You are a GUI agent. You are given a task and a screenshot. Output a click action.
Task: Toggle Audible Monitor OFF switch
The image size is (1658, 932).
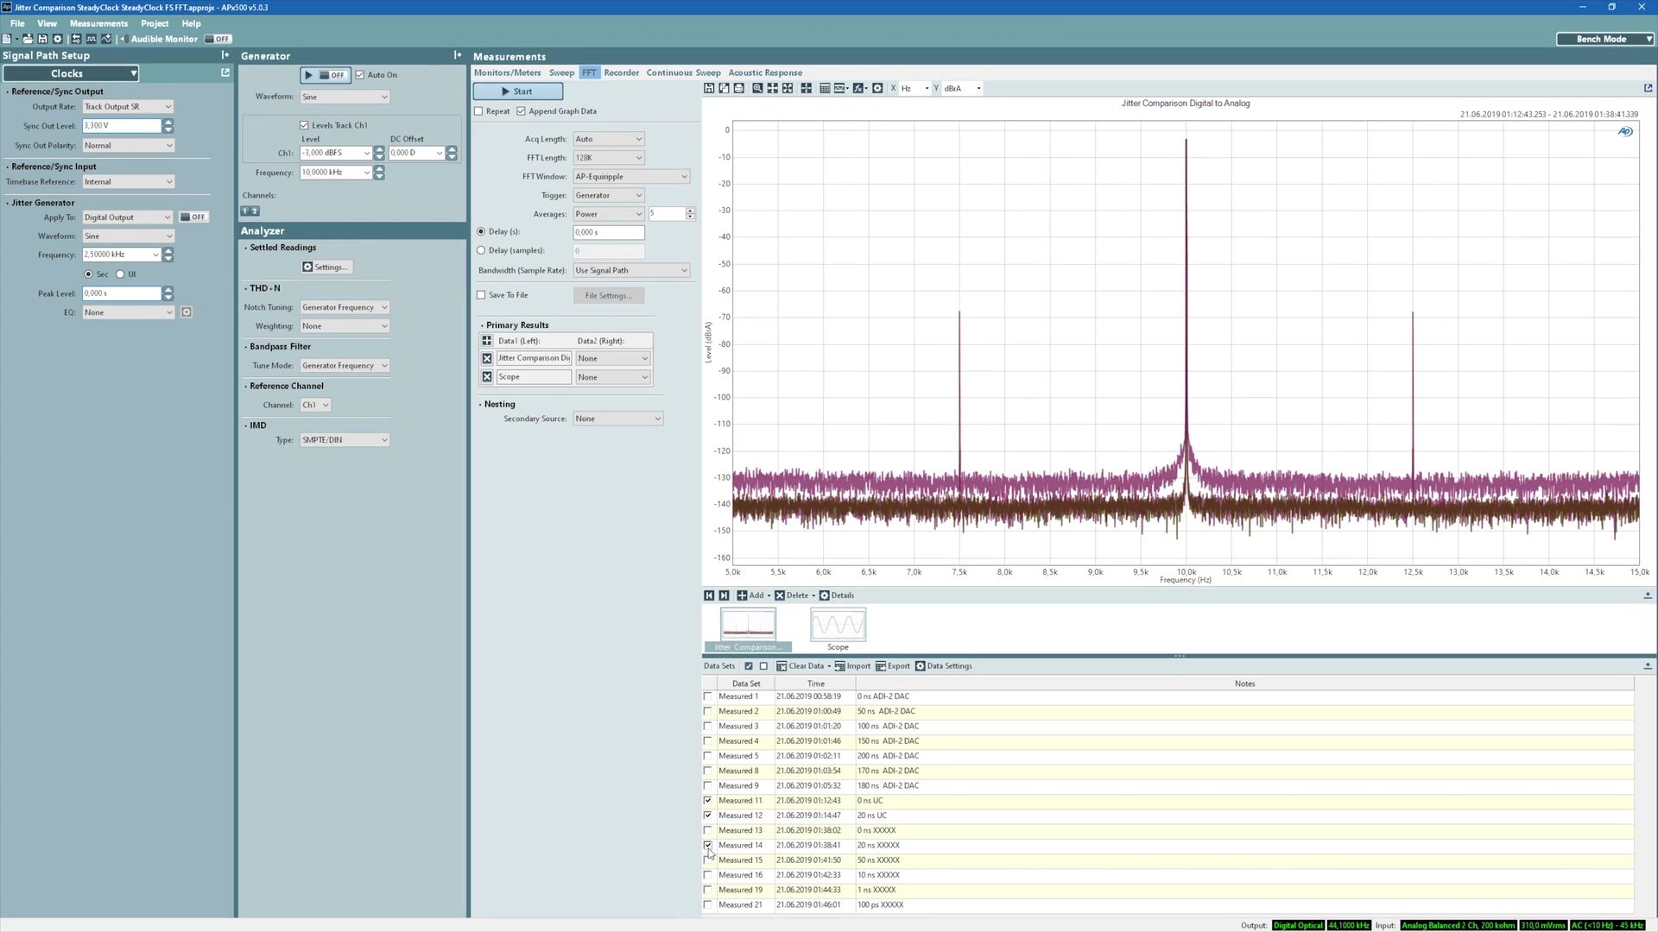tap(218, 39)
